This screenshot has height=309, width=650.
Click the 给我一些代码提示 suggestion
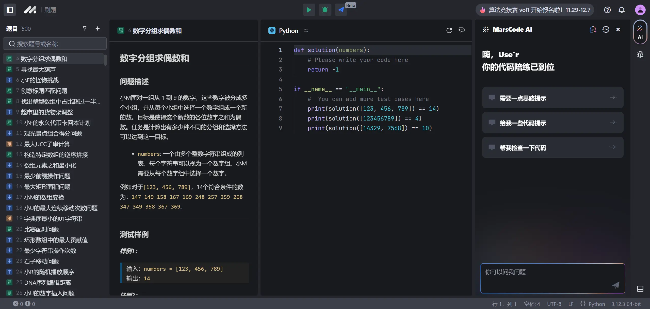(x=553, y=123)
